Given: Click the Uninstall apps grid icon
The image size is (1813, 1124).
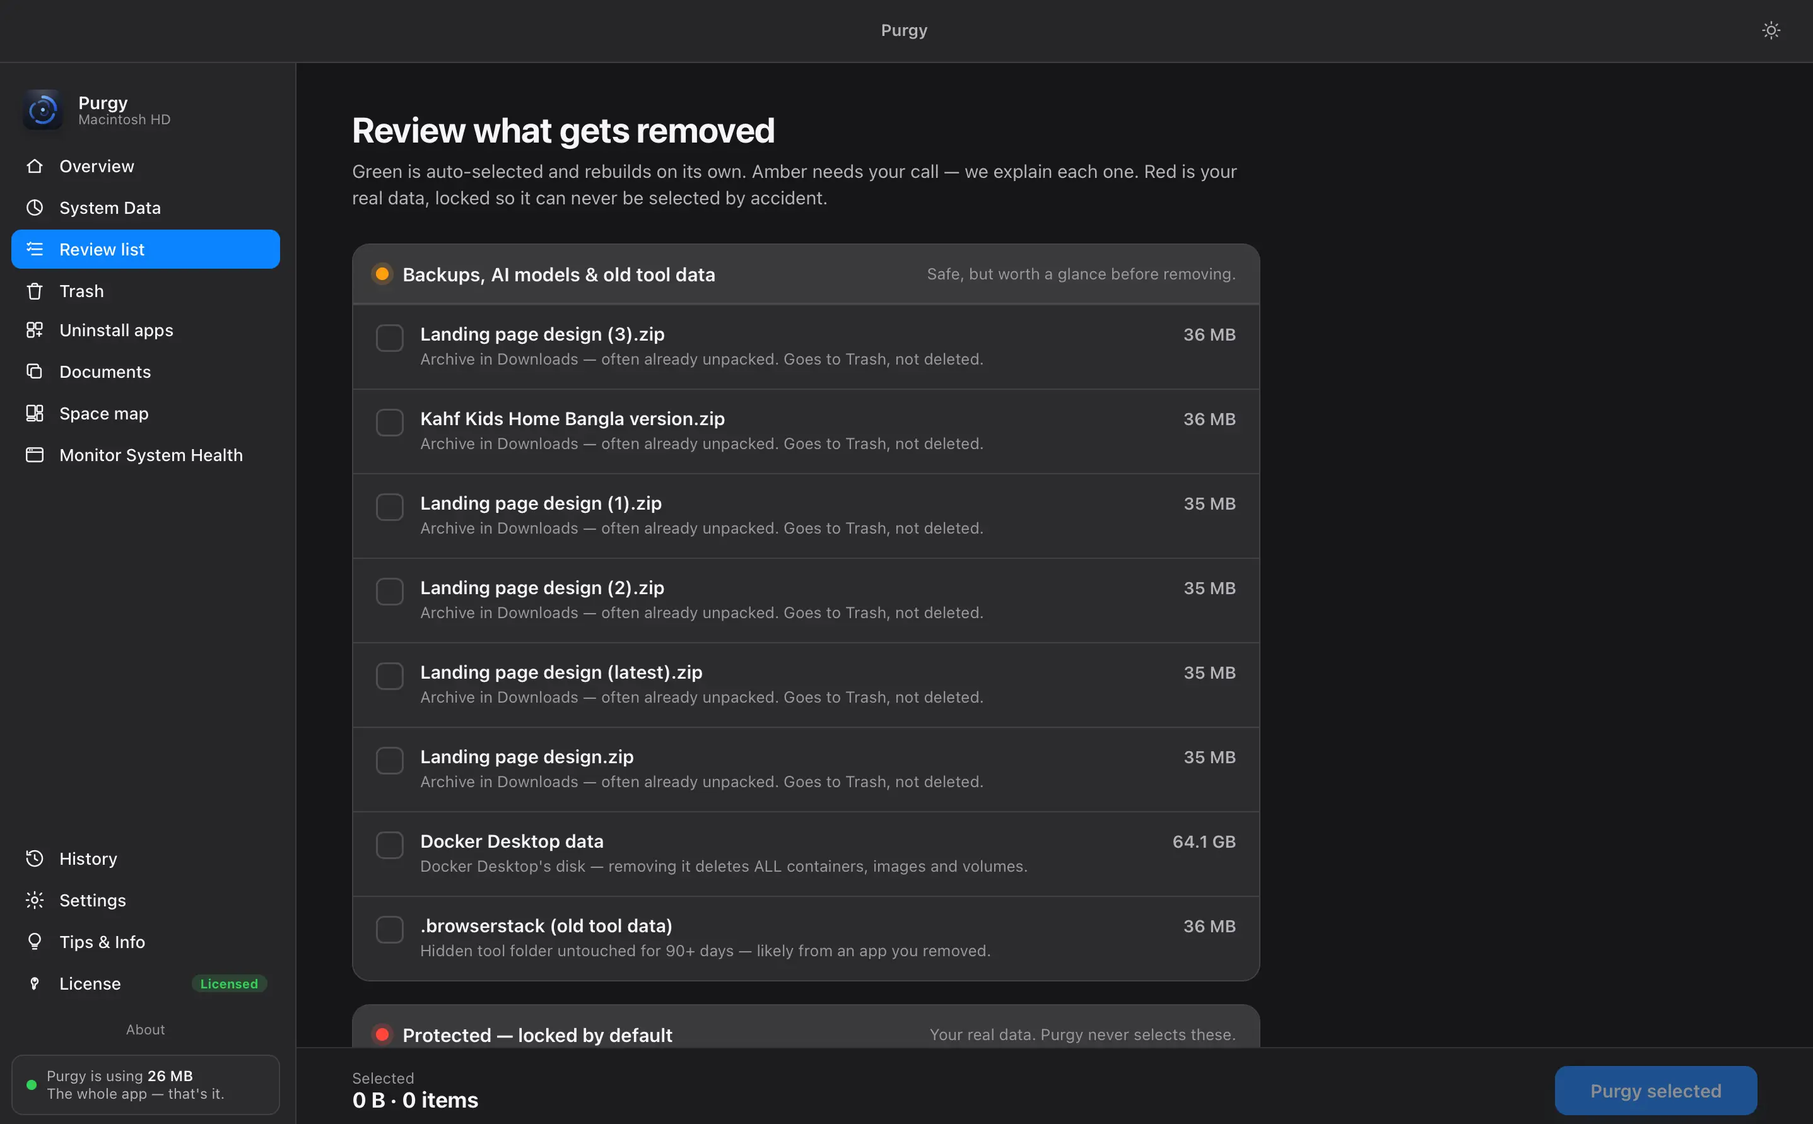Looking at the screenshot, I should click(34, 330).
